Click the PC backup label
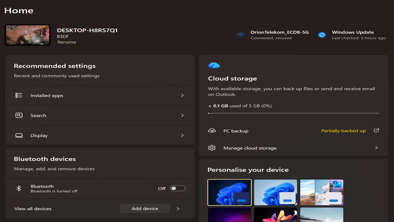This screenshot has height=222, width=394. point(236,131)
